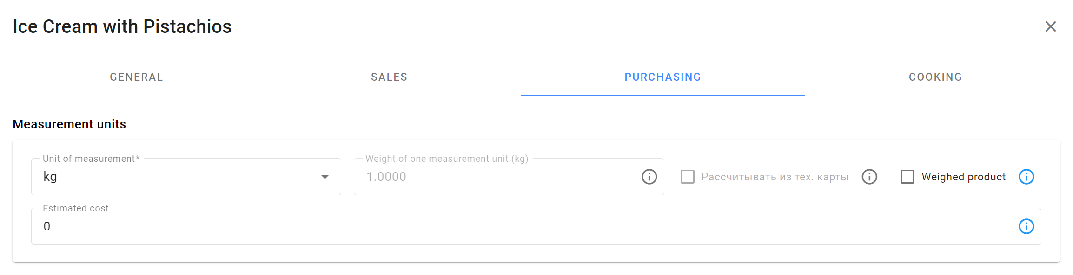Click the Unit of measurement field label
The width and height of the screenshot is (1073, 275).
[91, 159]
